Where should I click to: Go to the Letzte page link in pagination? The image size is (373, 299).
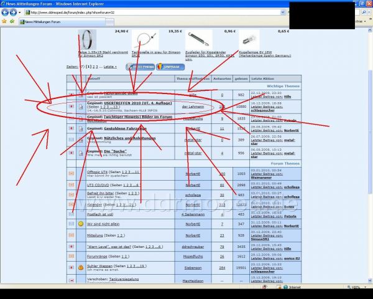coord(110,67)
